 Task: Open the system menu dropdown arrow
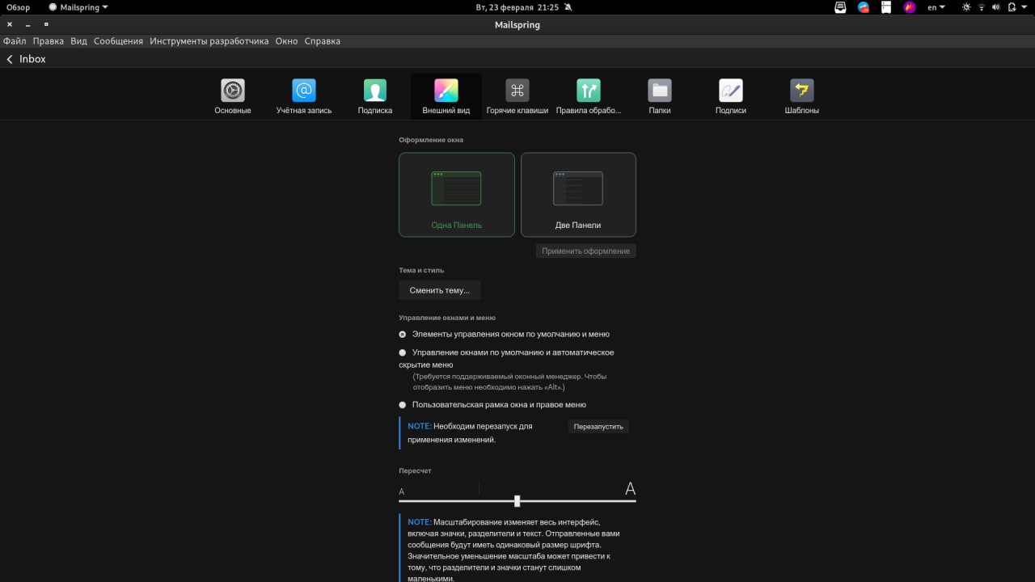point(1025,7)
